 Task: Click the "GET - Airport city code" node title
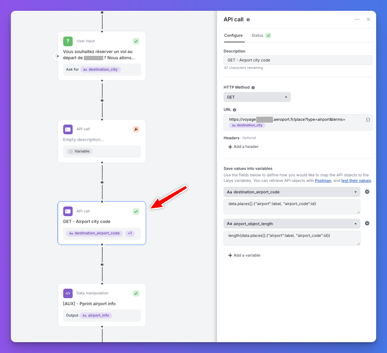point(87,221)
